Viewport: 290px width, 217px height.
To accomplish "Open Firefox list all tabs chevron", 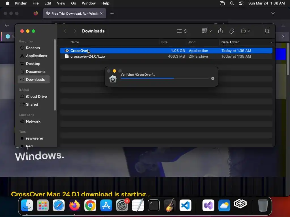I will [x=273, y=13].
